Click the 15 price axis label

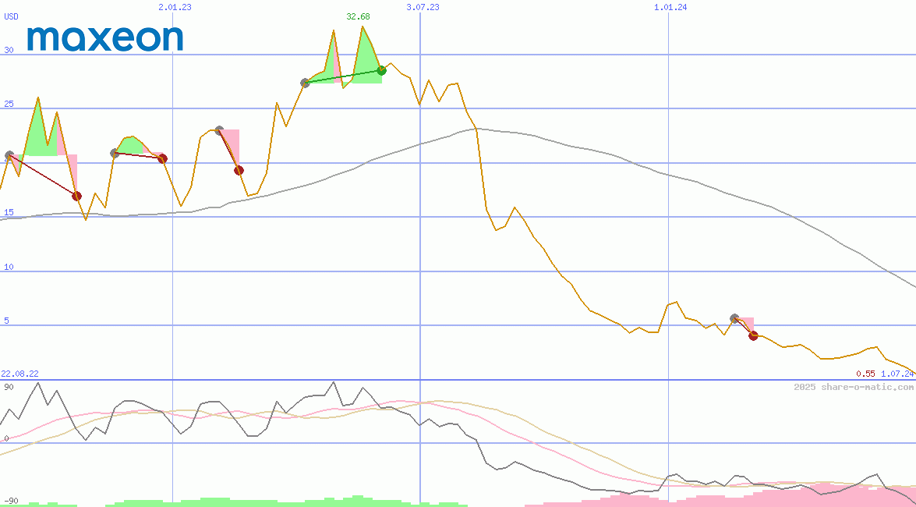(9, 213)
